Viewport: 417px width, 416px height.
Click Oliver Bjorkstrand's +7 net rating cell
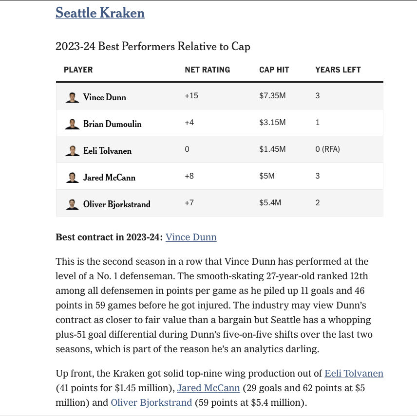point(189,202)
